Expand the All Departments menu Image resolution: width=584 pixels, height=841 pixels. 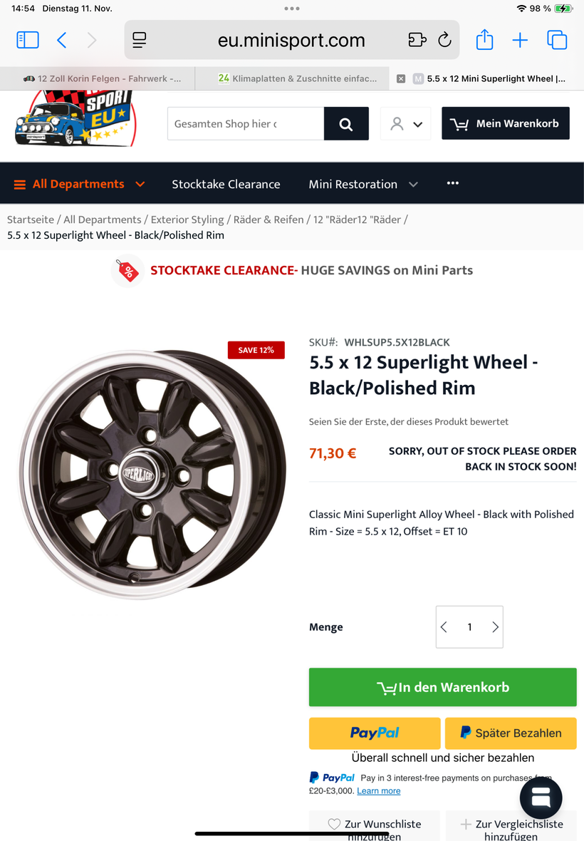click(x=79, y=184)
